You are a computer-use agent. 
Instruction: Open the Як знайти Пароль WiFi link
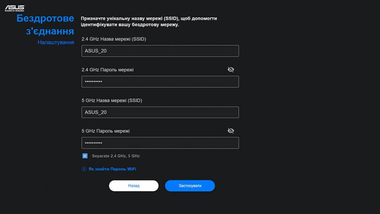[112, 169]
